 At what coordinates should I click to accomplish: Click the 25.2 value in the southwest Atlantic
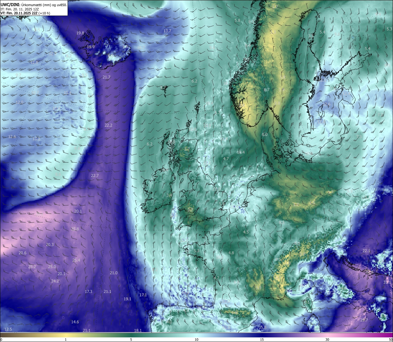[32, 267]
